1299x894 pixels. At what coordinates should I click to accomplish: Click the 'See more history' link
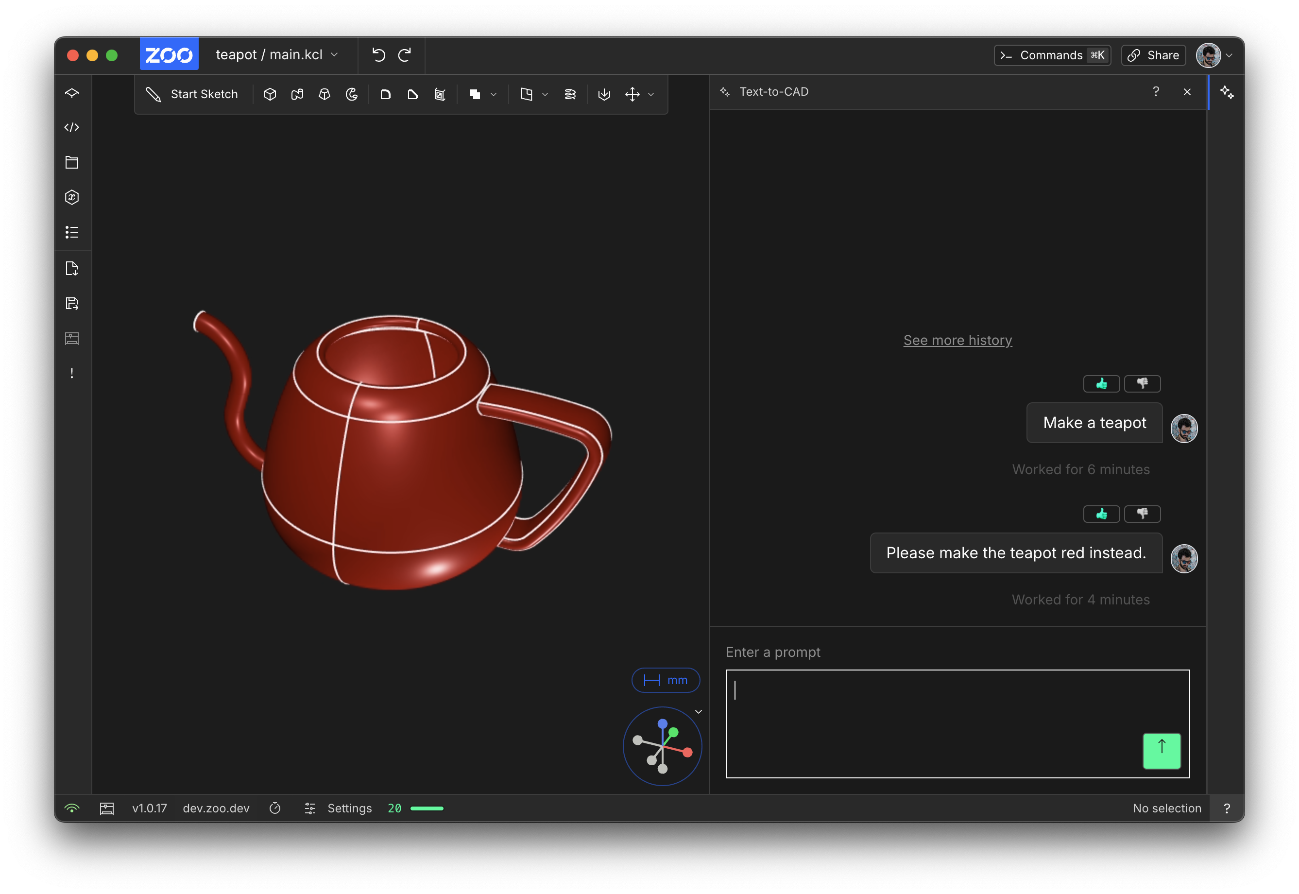[957, 340]
